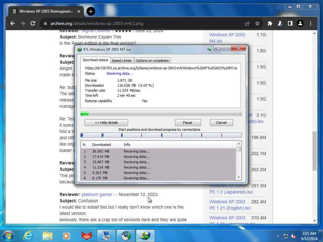Click the share page icon in address bar
The width and height of the screenshot is (323, 242).
tap(247, 23)
